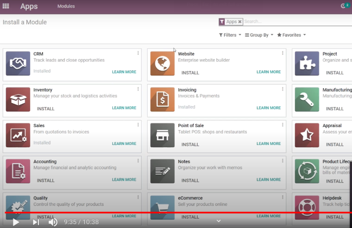
Task: Click the CRM handshake module icon
Action: point(18,63)
